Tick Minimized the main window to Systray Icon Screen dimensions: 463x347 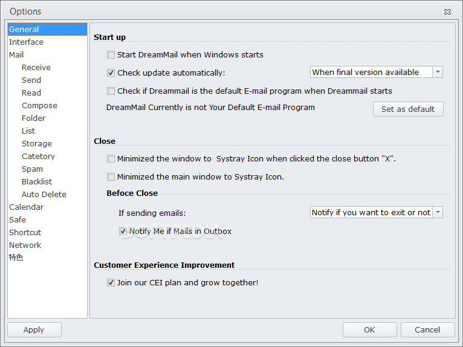tap(111, 177)
